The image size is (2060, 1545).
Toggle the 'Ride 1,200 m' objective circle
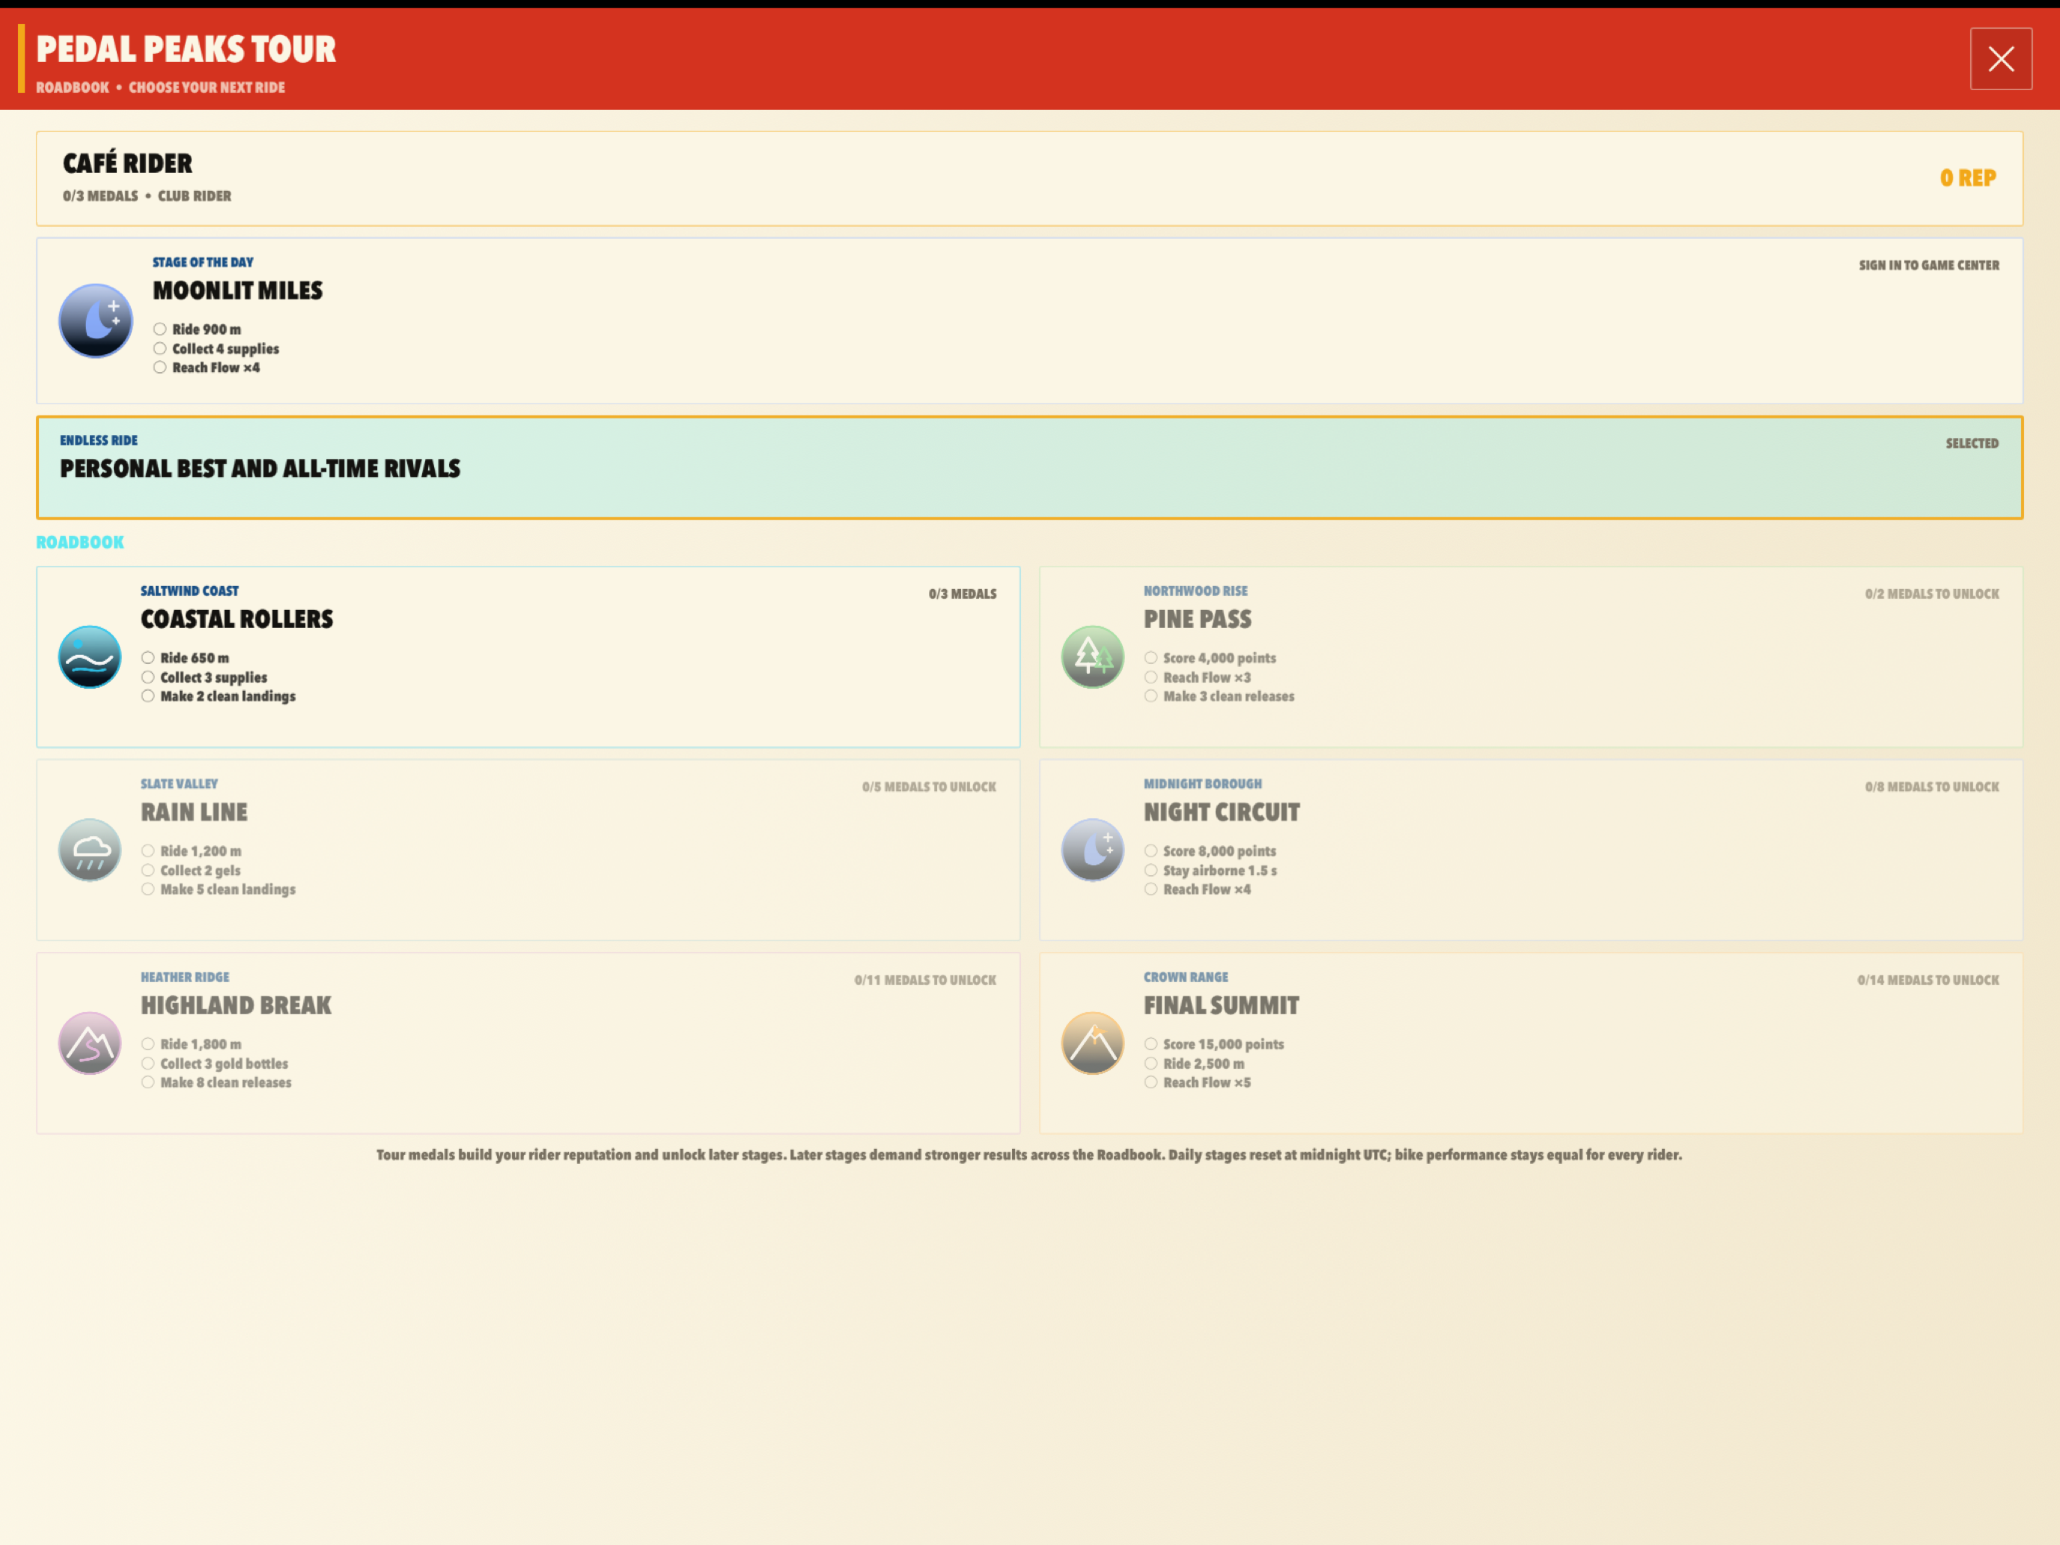148,850
